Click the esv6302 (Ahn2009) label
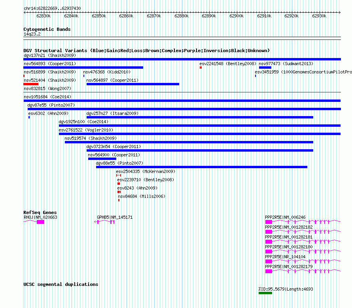The width and height of the screenshot is (352, 308). (x=48, y=113)
